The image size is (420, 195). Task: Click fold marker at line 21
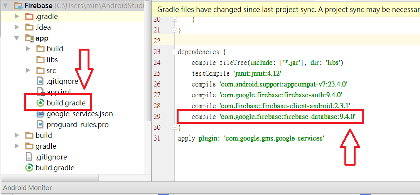coord(175,30)
